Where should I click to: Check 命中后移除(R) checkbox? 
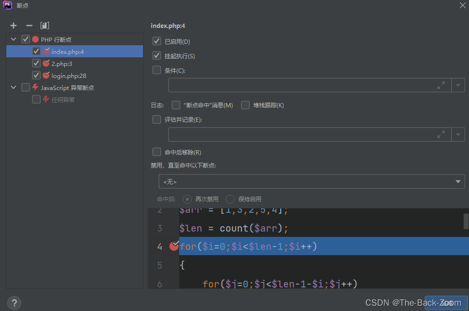click(156, 152)
